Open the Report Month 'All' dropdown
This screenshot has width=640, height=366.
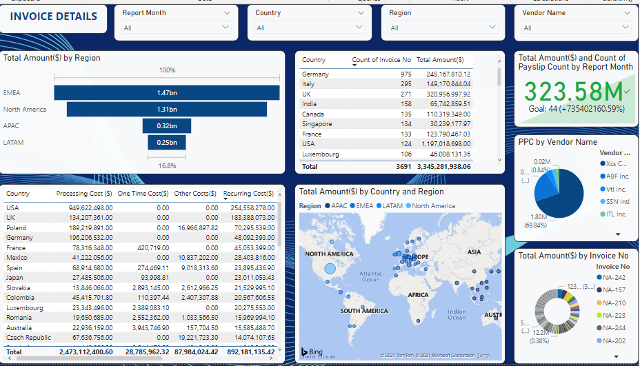click(176, 28)
